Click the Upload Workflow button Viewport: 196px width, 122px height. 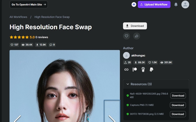(x=154, y=5)
